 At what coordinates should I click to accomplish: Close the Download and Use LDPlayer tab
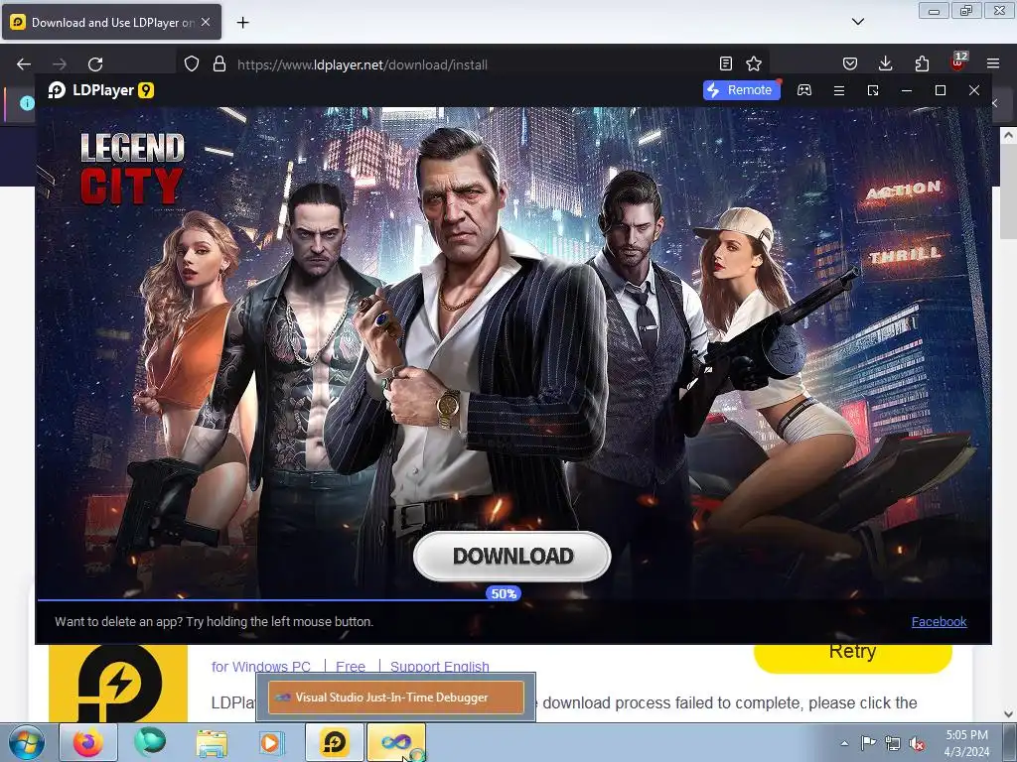(206, 22)
